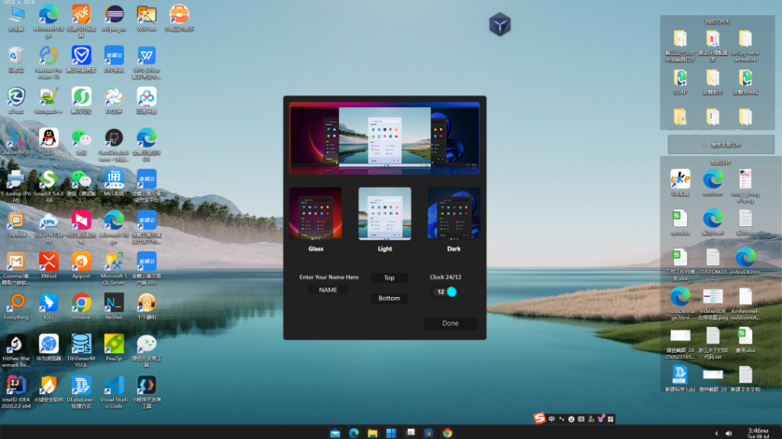Click the Start button in taskbar
This screenshot has height=439, width=782.
391,433
